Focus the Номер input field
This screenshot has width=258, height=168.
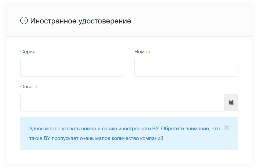[x=186, y=68]
